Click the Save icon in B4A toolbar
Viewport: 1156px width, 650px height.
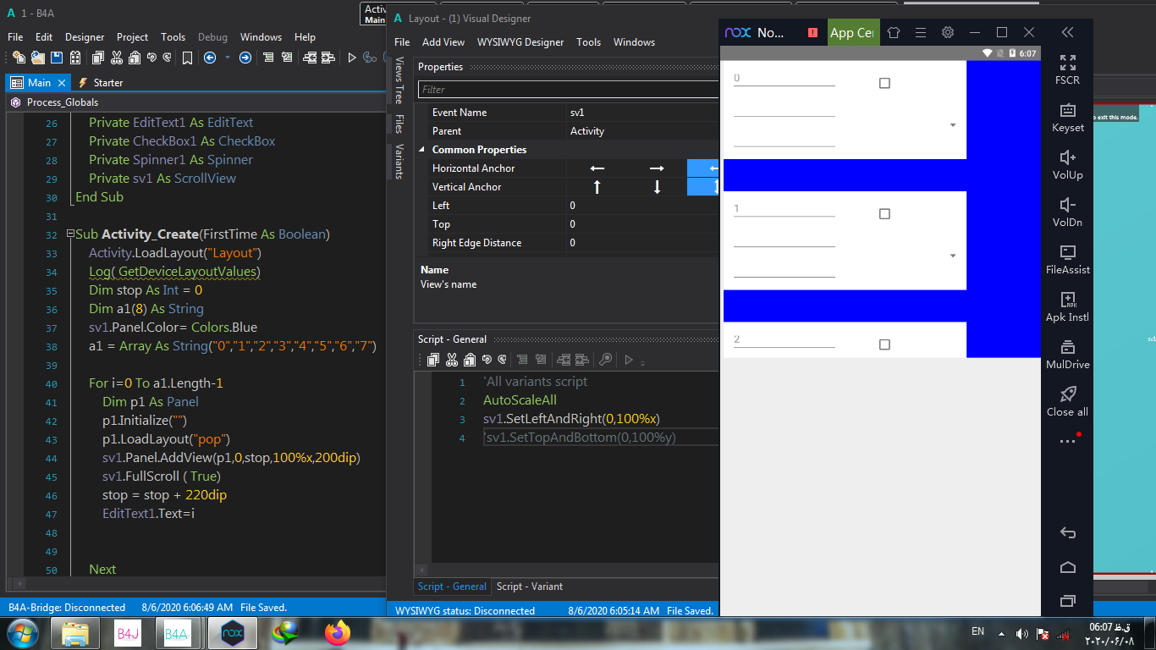(x=57, y=58)
